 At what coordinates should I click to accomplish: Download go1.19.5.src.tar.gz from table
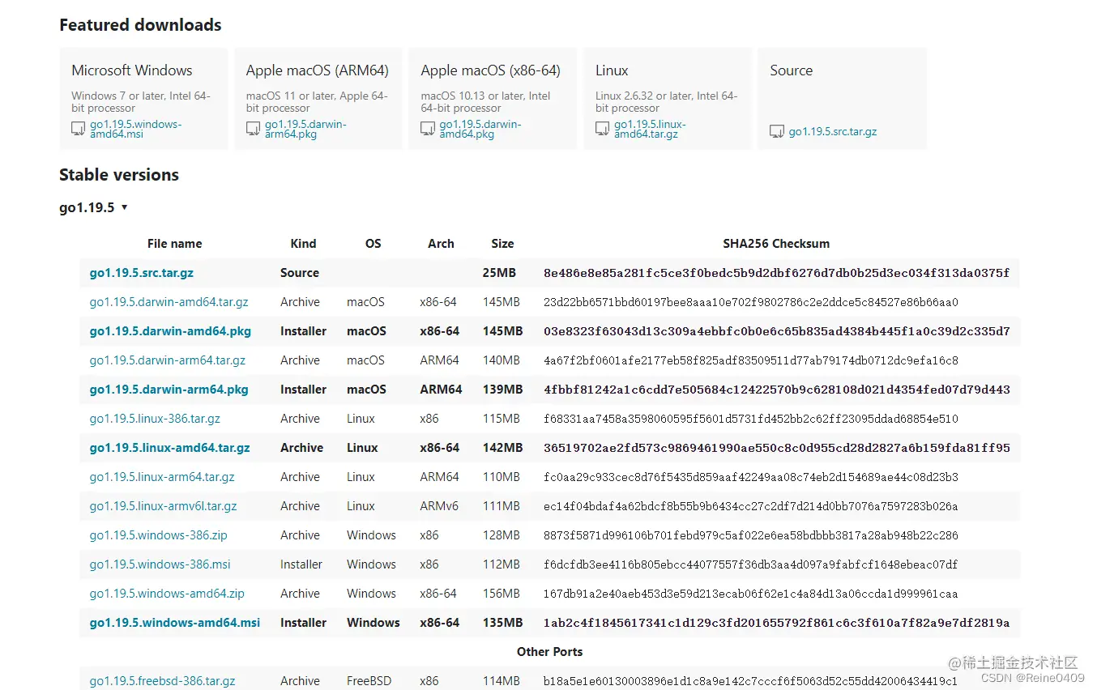(142, 273)
